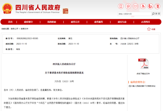Select index number 008282882/2023-00385
The width and height of the screenshot is (163, 111).
(x=27, y=39)
